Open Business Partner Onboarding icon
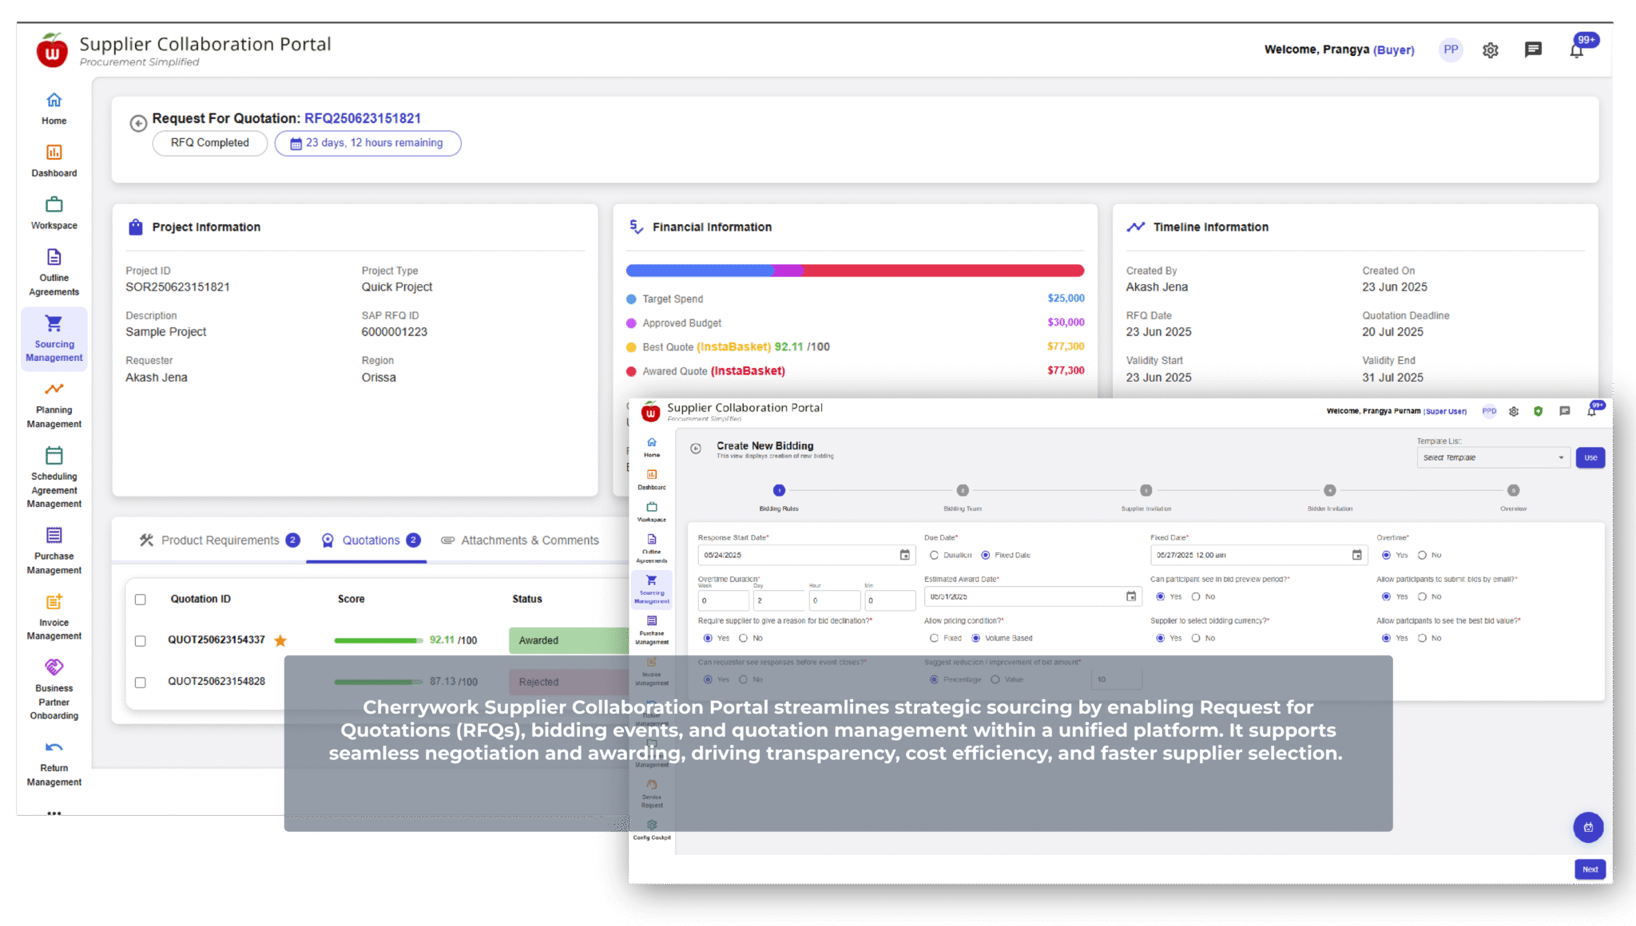The width and height of the screenshot is (1636, 926). pos(54,667)
